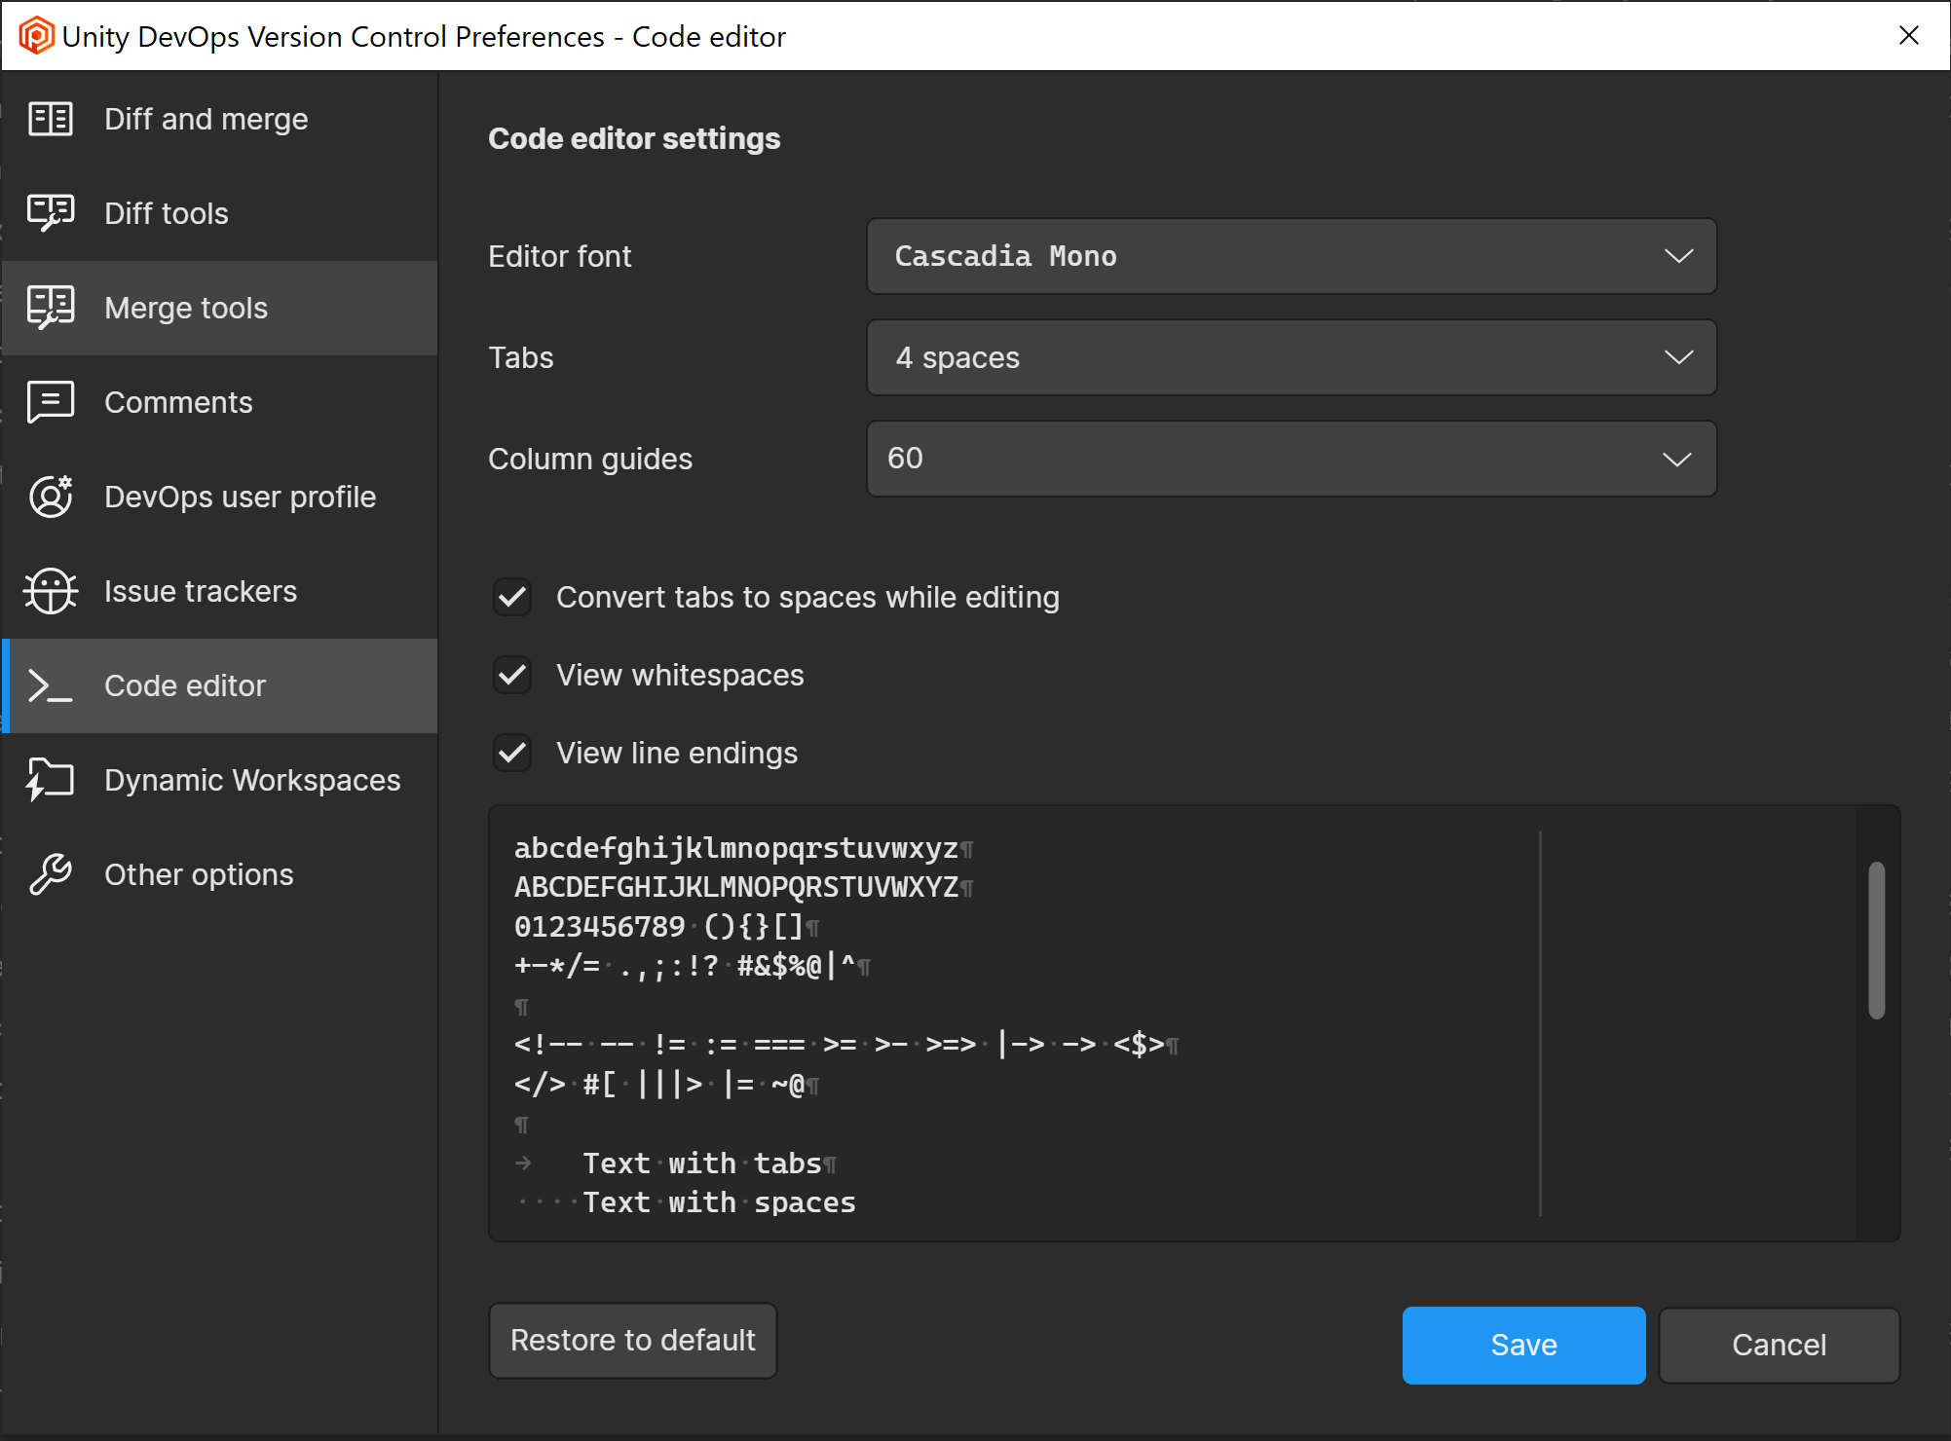Click Restore to default
Screen dimensions: 1951x1441
[x=632, y=1340]
